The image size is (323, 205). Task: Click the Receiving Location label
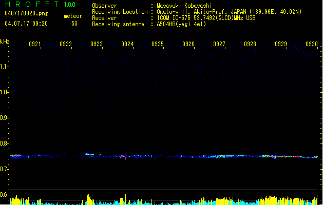pos(120,12)
